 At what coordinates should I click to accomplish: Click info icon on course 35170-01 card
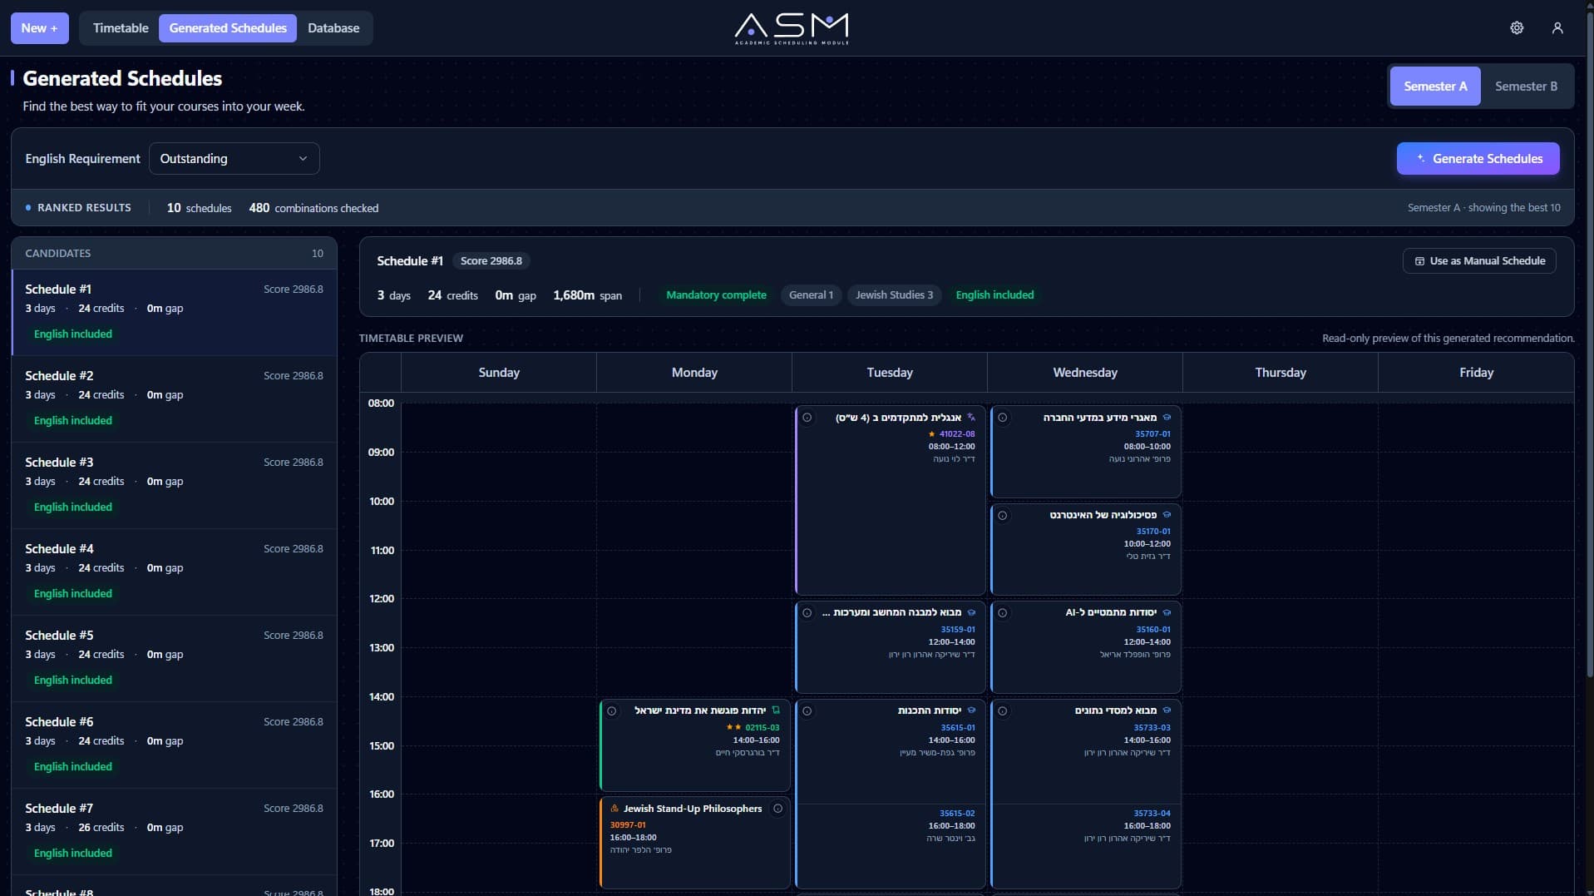pos(1002,516)
